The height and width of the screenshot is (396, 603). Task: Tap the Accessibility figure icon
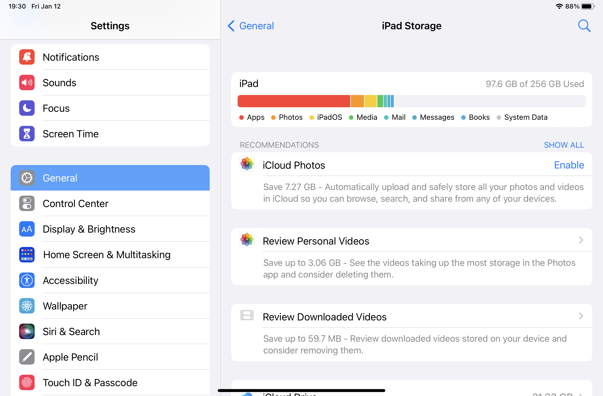[27, 280]
